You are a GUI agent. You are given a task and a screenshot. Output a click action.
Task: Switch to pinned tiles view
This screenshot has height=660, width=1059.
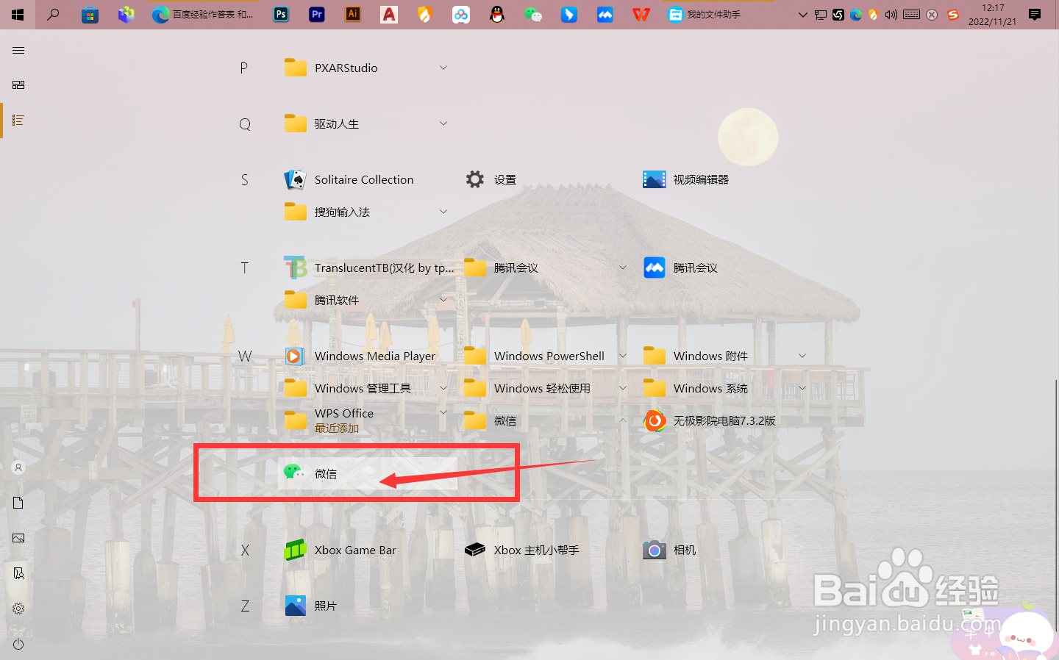[x=18, y=85]
